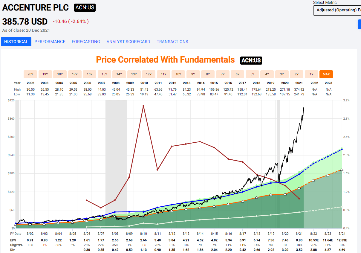
Task: Click the blue action button at top right
Action: [359, 24]
